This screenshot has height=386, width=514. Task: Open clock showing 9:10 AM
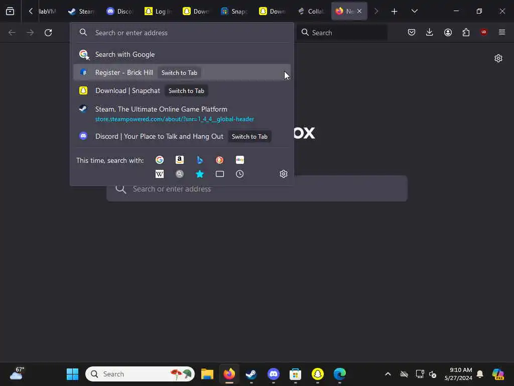coord(458,374)
